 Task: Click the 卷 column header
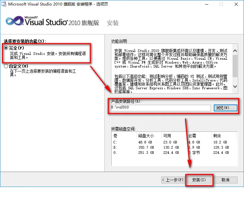pos(124,136)
